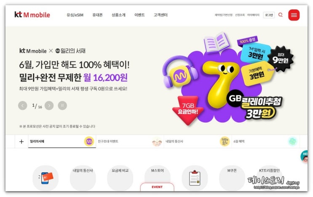Go to the previous banner slide
Image resolution: width=313 pixels, height=197 pixels.
coord(23,105)
